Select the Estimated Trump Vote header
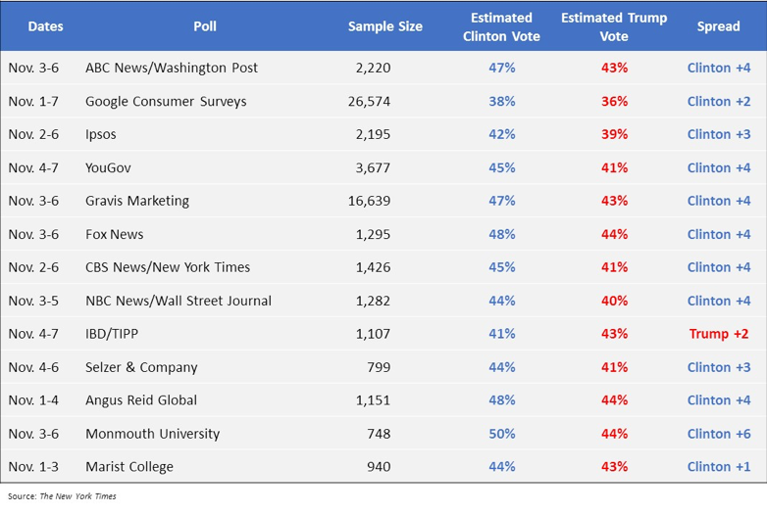Viewport: 767px width, 515px height. [x=614, y=26]
